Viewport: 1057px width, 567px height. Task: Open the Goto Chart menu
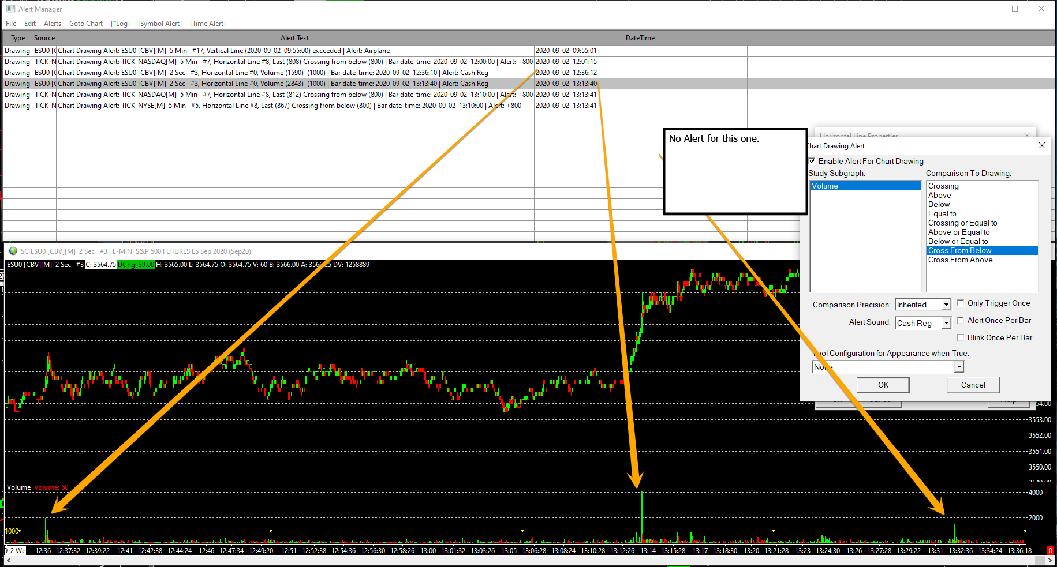point(86,24)
